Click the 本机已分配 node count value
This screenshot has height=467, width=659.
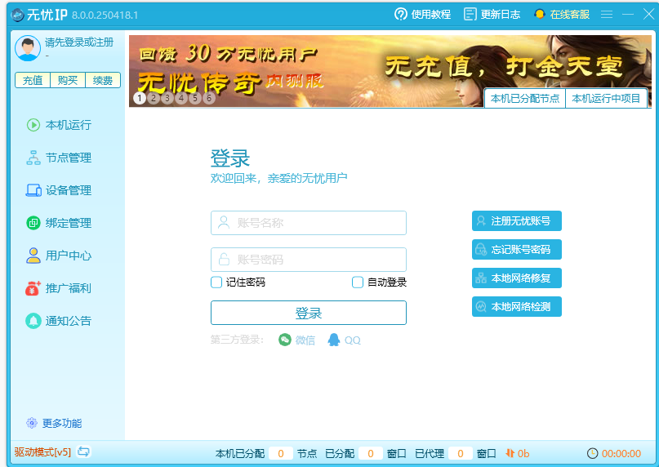coord(281,454)
